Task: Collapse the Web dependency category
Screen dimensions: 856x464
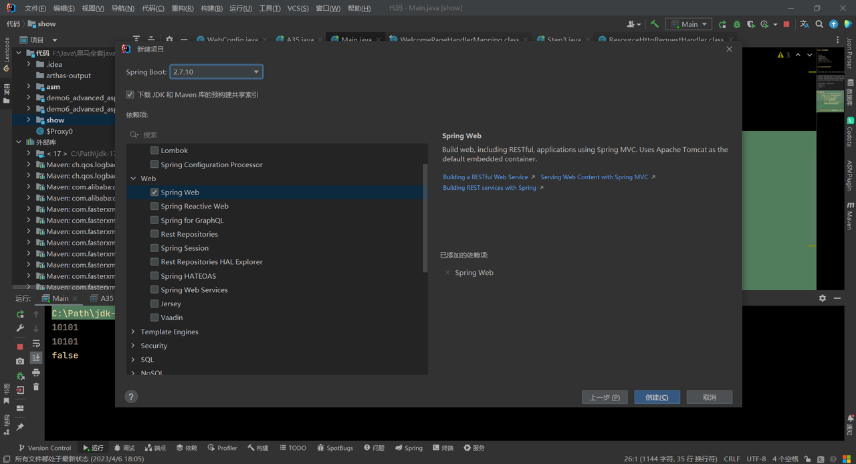Action: (133, 179)
